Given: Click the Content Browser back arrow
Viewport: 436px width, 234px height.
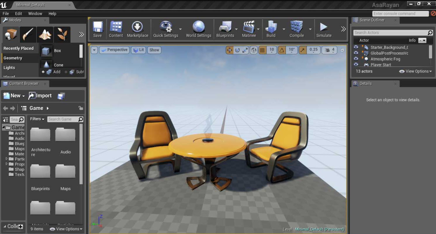Looking at the screenshot, I should 6,108.
